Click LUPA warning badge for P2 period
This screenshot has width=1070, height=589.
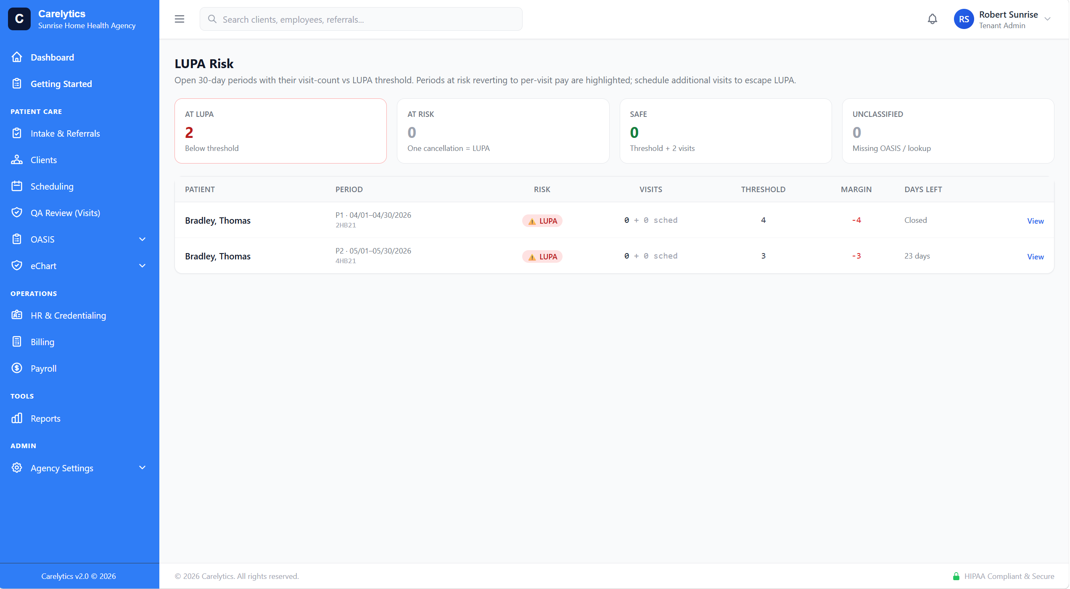point(542,256)
